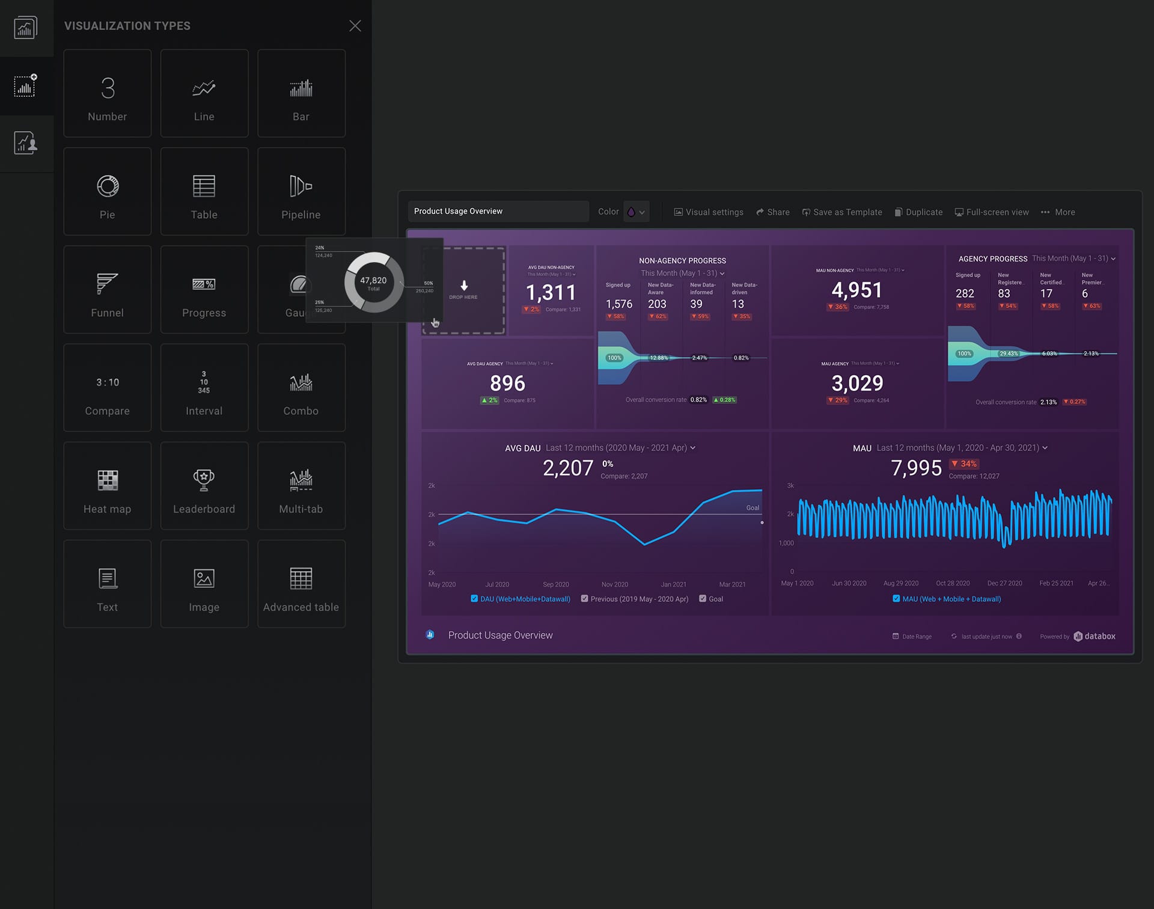
Task: Add a Progress visualization
Action: (x=204, y=289)
